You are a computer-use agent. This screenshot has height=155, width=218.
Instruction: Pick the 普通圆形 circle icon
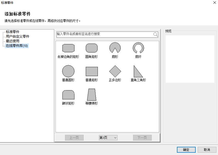[x=68, y=71]
